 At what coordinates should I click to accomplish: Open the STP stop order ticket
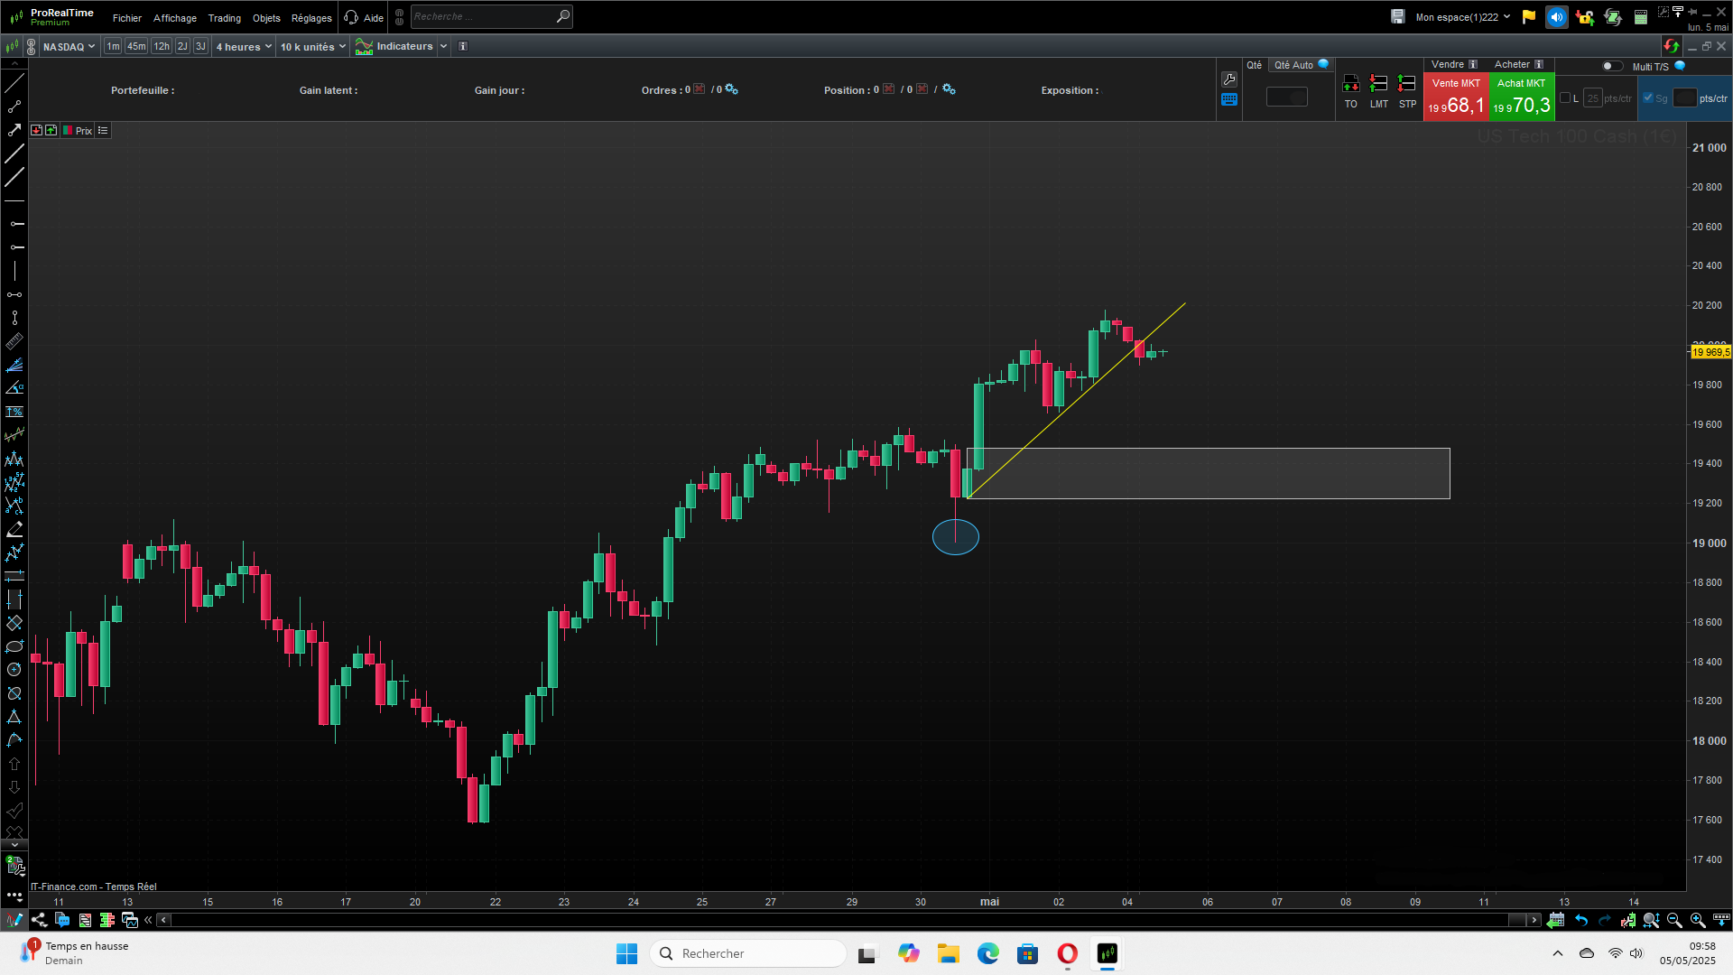1407,91
